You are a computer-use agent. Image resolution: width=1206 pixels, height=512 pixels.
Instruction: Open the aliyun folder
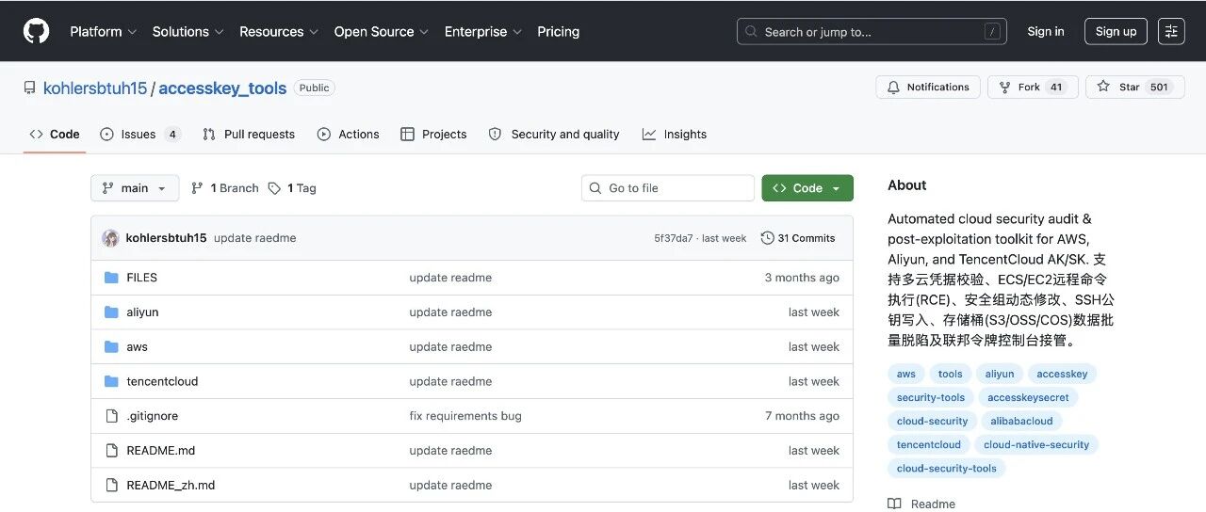[x=142, y=312]
